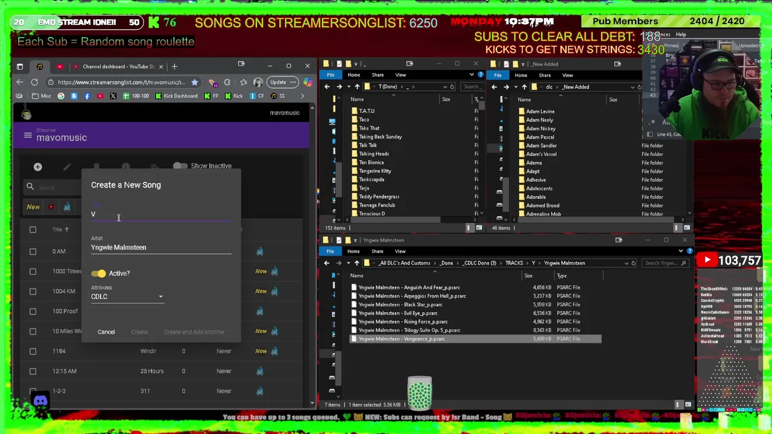Check the checkbox for 1004 KM row
The height and width of the screenshot is (434, 772).
tap(33, 291)
